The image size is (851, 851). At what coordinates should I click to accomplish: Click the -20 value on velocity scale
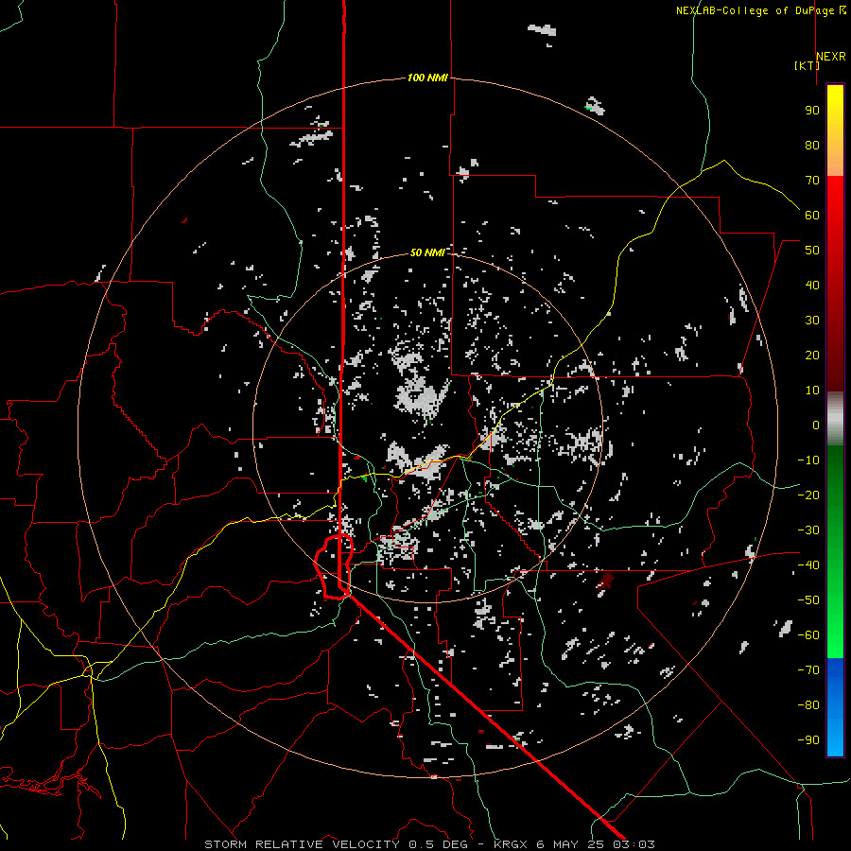click(x=808, y=495)
